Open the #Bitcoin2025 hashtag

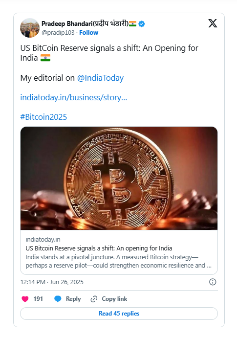tap(43, 117)
